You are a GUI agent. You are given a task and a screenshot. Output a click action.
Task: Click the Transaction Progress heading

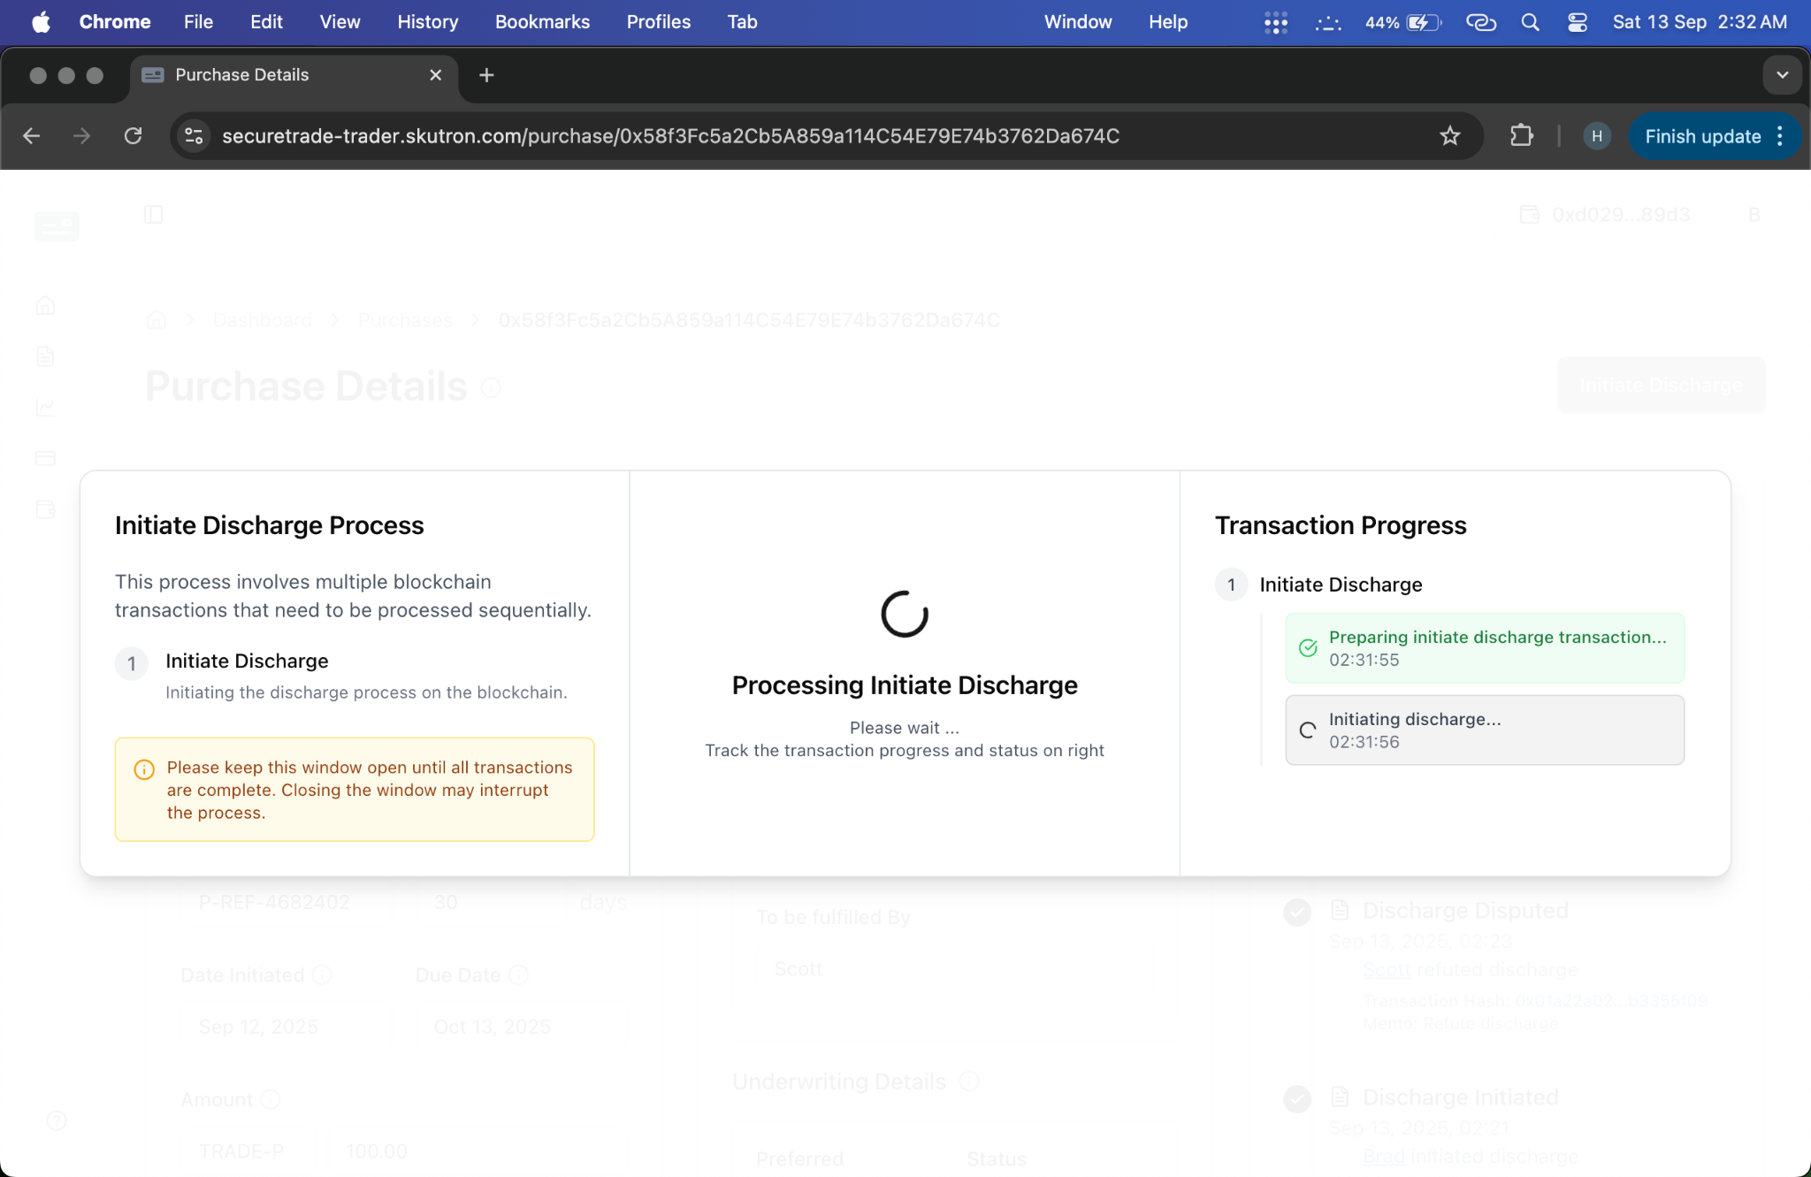(x=1341, y=525)
